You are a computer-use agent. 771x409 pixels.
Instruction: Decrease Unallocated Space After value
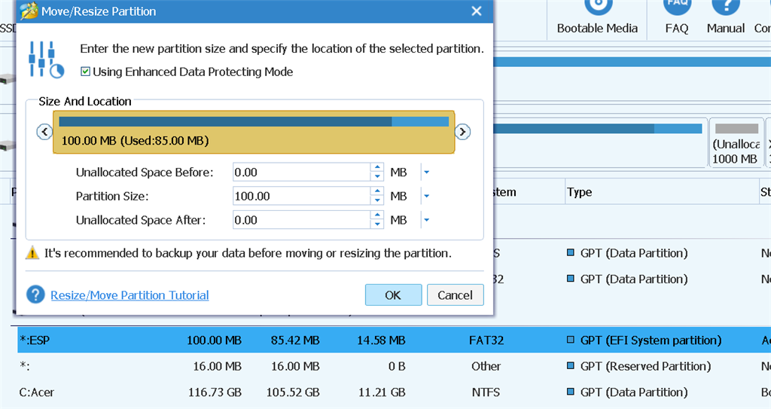pyautogui.click(x=377, y=224)
